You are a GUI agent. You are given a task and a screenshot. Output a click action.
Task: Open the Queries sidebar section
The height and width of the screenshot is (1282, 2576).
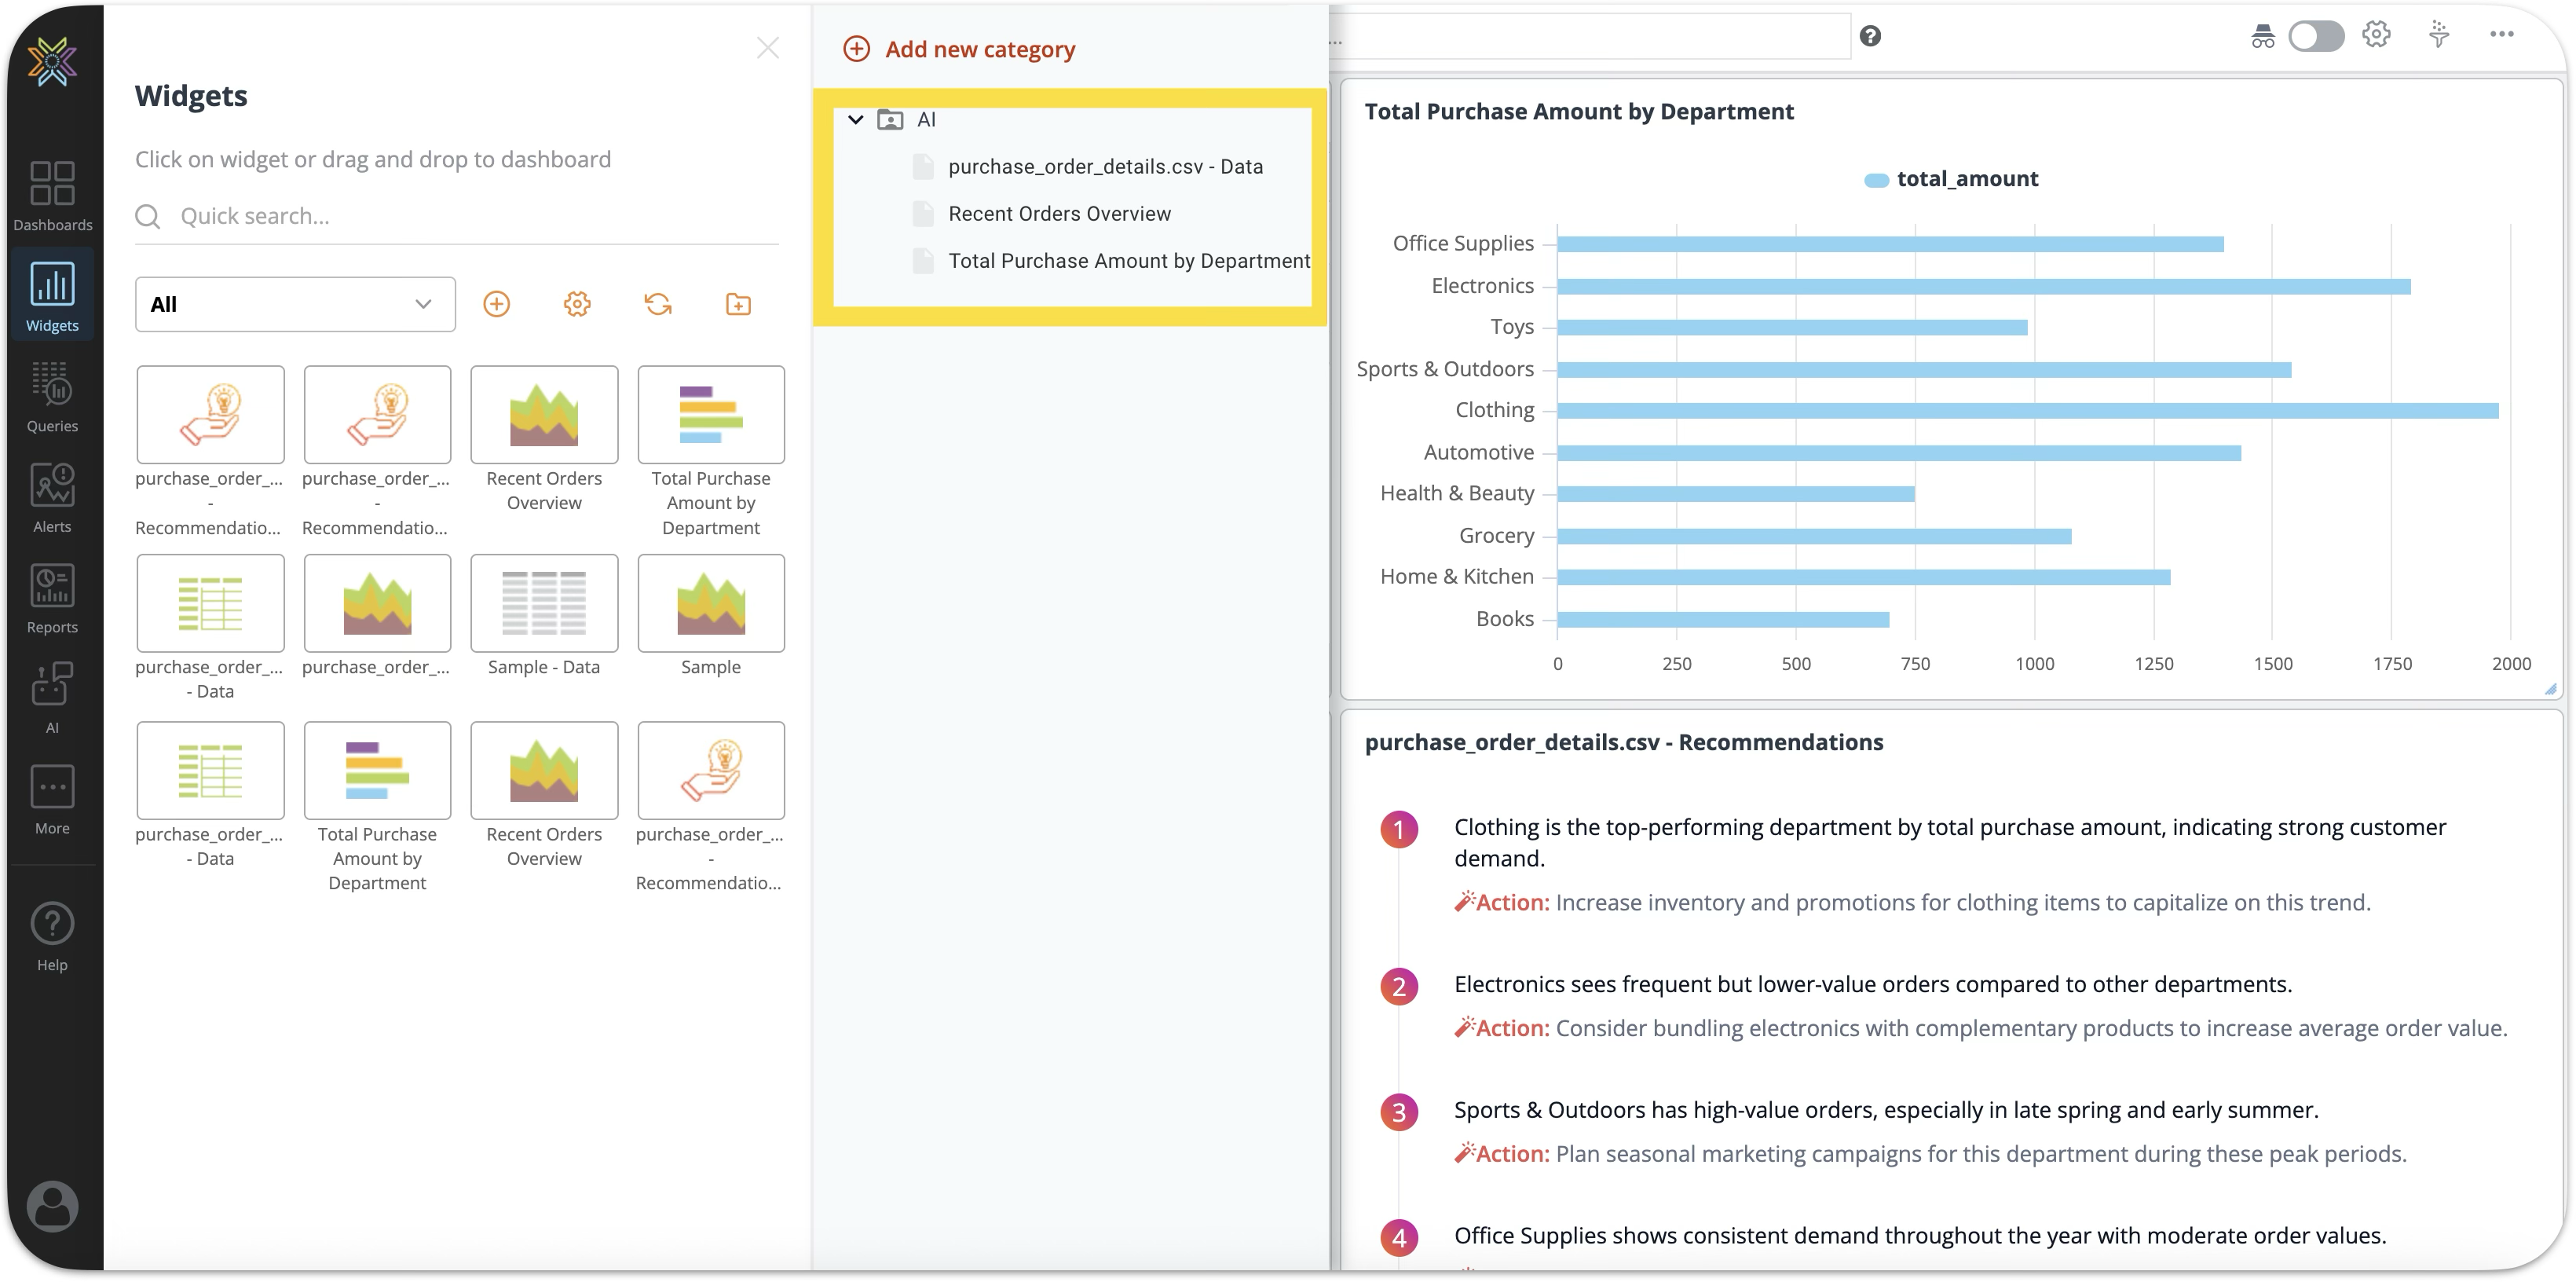click(52, 397)
